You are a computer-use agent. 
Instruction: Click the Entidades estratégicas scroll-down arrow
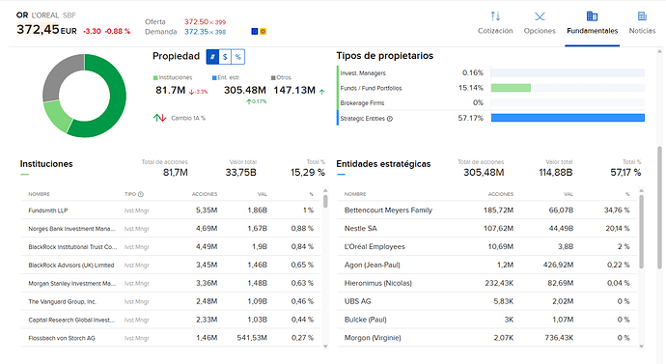[641, 347]
